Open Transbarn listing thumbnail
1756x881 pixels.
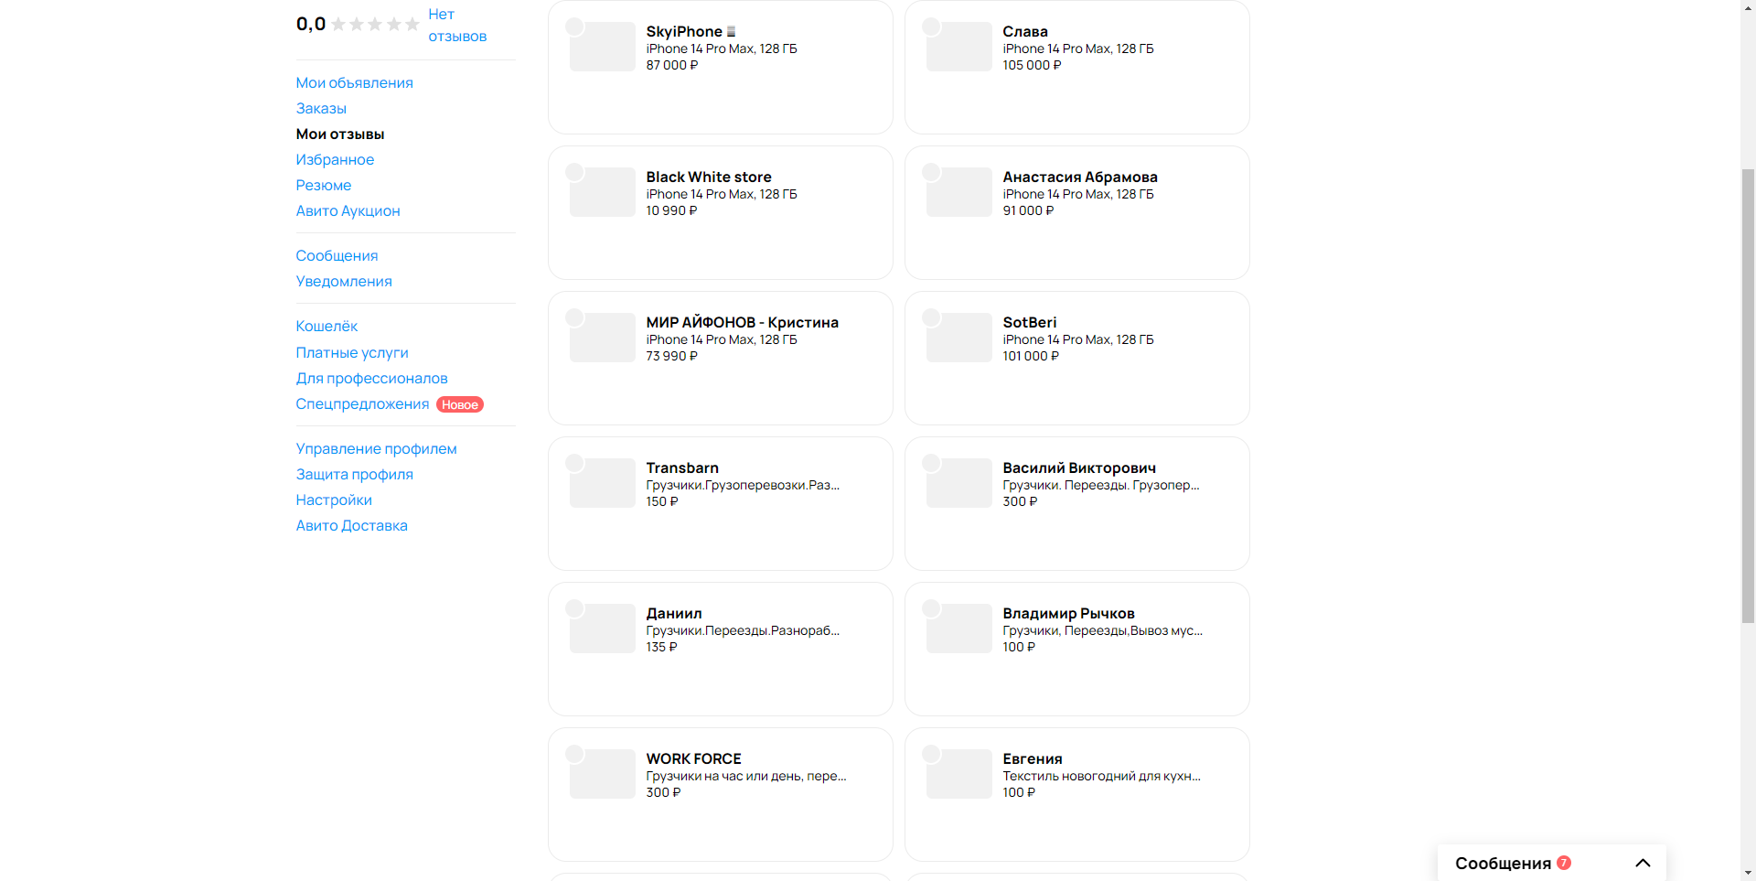point(602,483)
